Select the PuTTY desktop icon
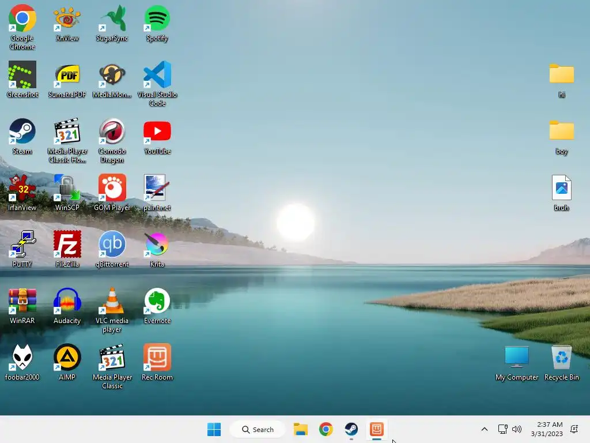The width and height of the screenshot is (590, 443). [22, 249]
